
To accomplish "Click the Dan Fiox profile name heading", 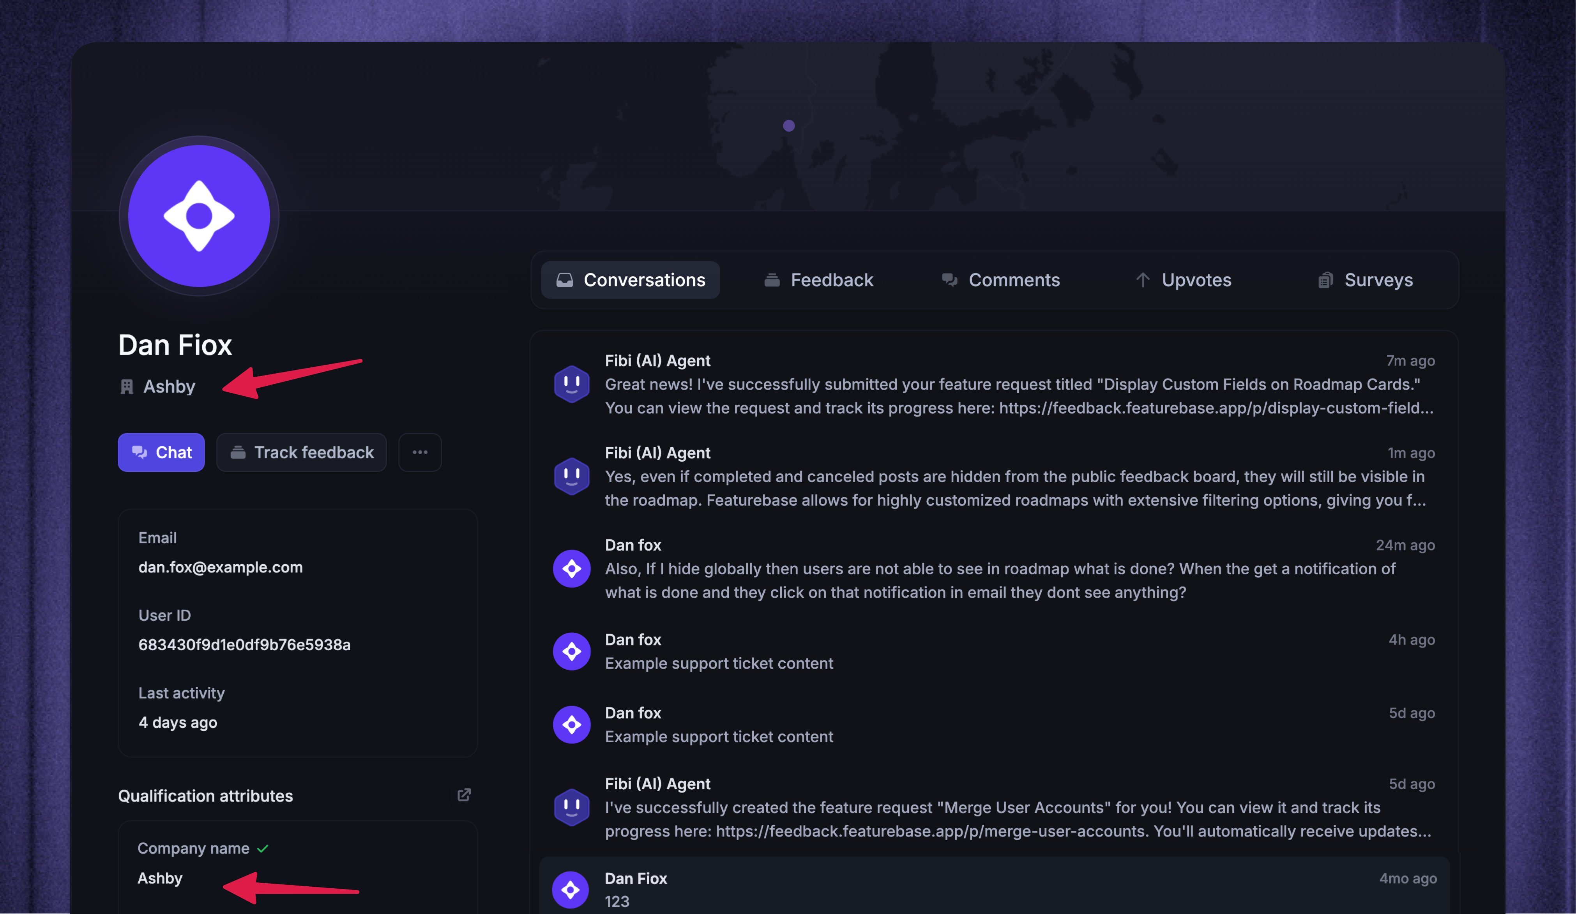I will tap(175, 345).
